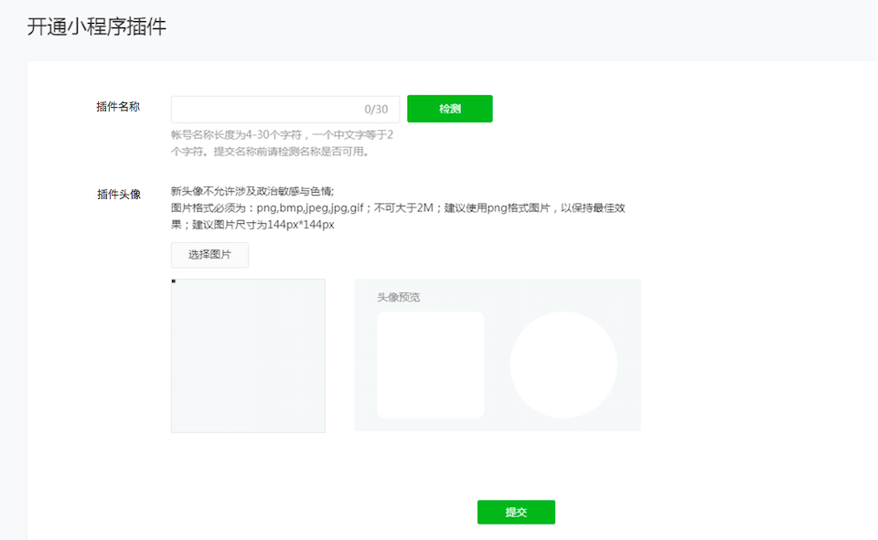
Task: Click the gray preview container area
Action: [x=498, y=355]
